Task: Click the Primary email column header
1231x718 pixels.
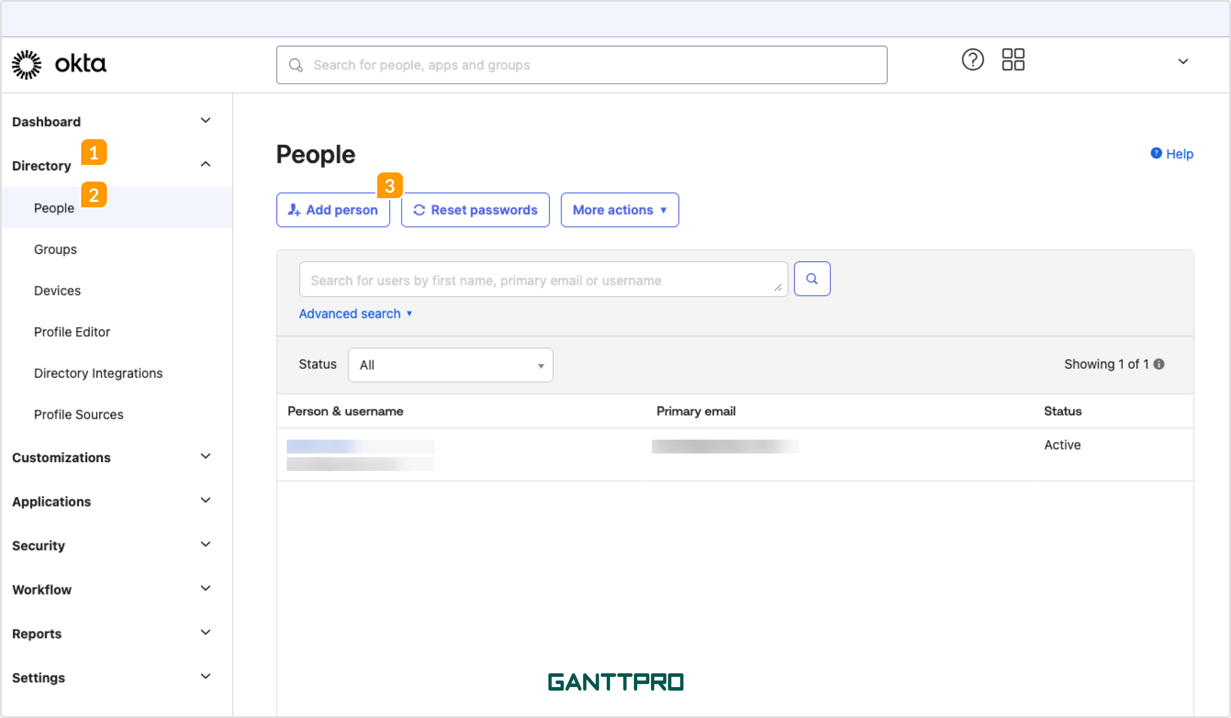Action: pyautogui.click(x=696, y=411)
